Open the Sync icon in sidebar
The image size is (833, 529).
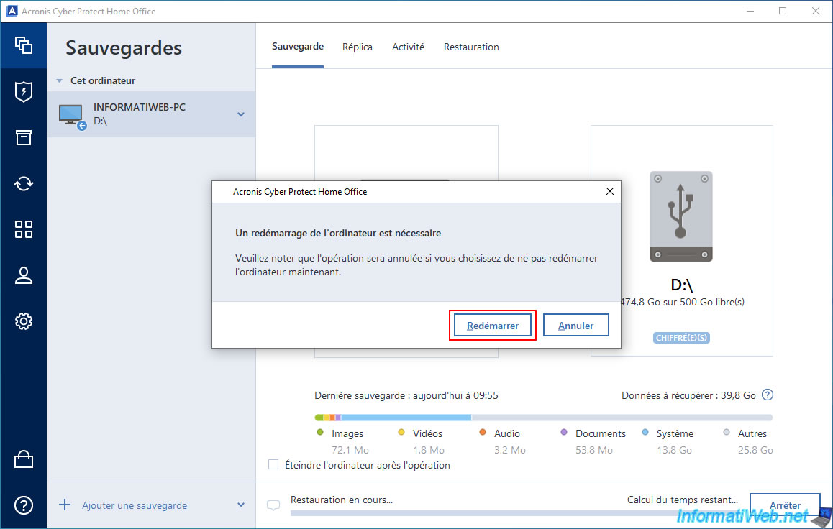click(x=24, y=183)
